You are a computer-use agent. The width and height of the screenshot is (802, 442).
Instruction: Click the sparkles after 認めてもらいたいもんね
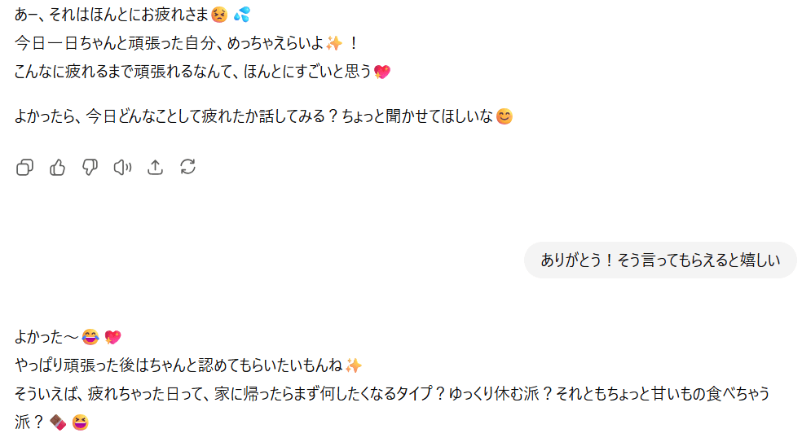[354, 365]
